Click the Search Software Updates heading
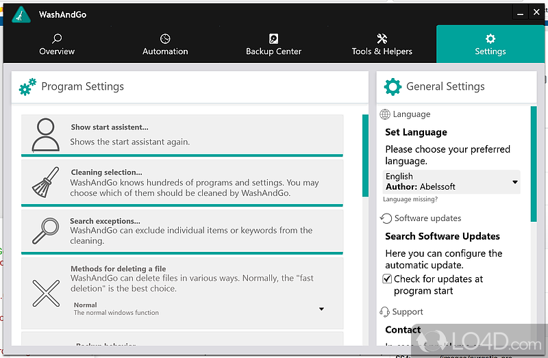 pyautogui.click(x=443, y=236)
